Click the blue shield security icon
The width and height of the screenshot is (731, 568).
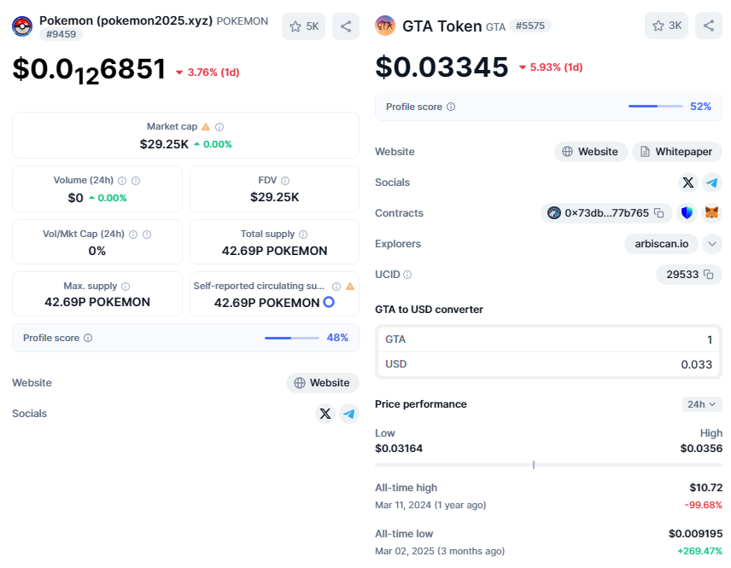click(x=687, y=212)
